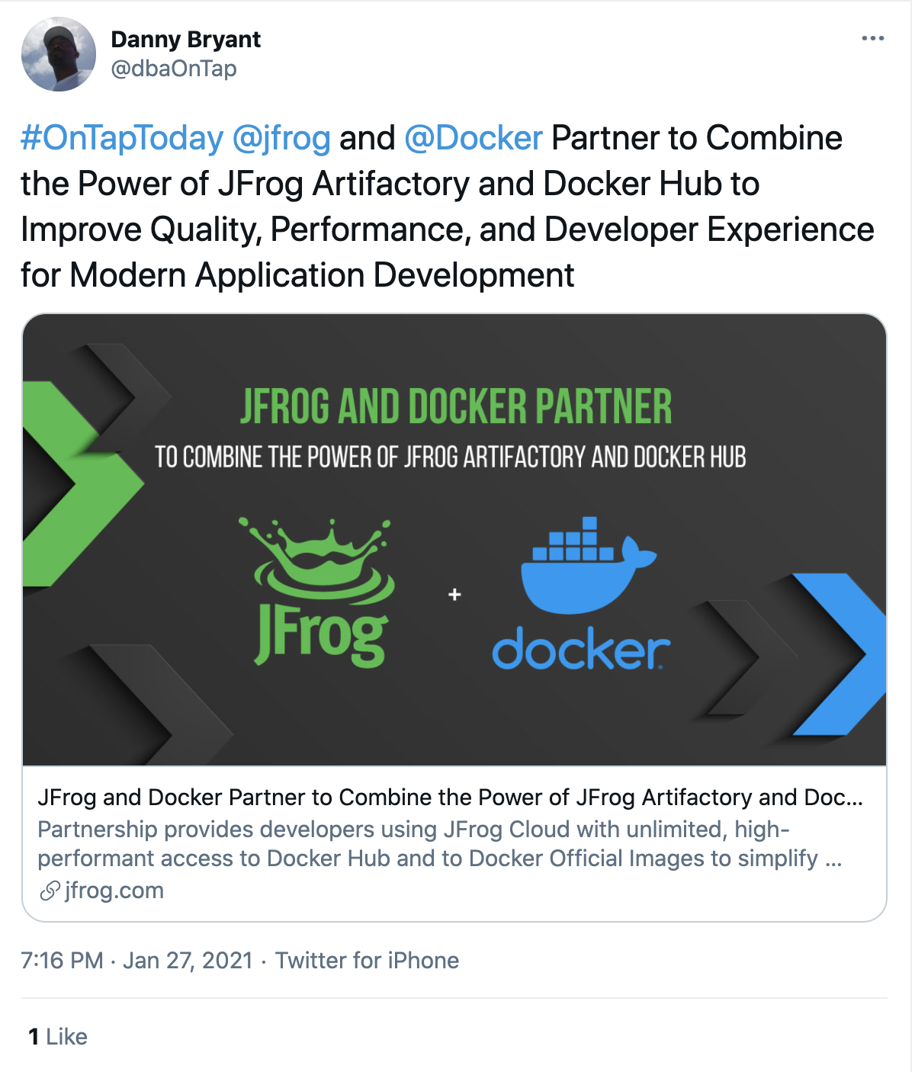Click the 7:16 PM timestamp
Image resolution: width=915 pixels, height=1072 pixels.
tap(62, 961)
